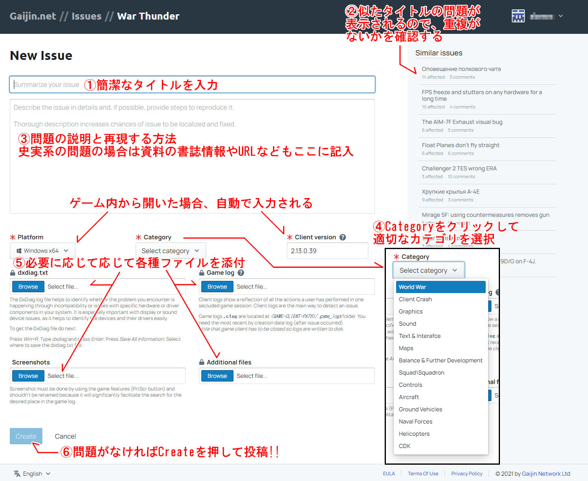
Task: Click the language translate icon in footer
Action: tap(17, 473)
